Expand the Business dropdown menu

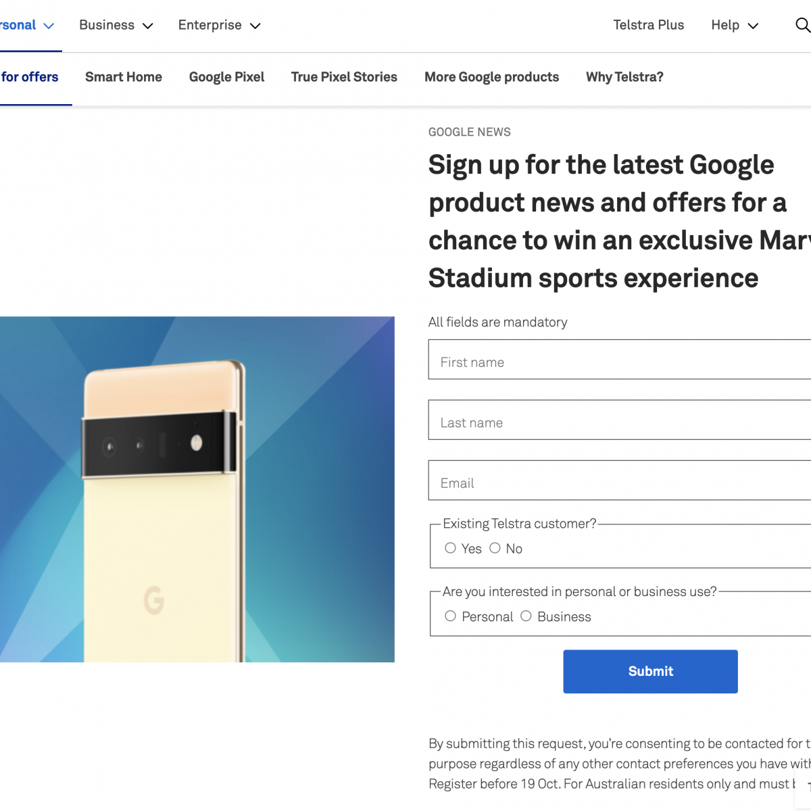pos(116,25)
